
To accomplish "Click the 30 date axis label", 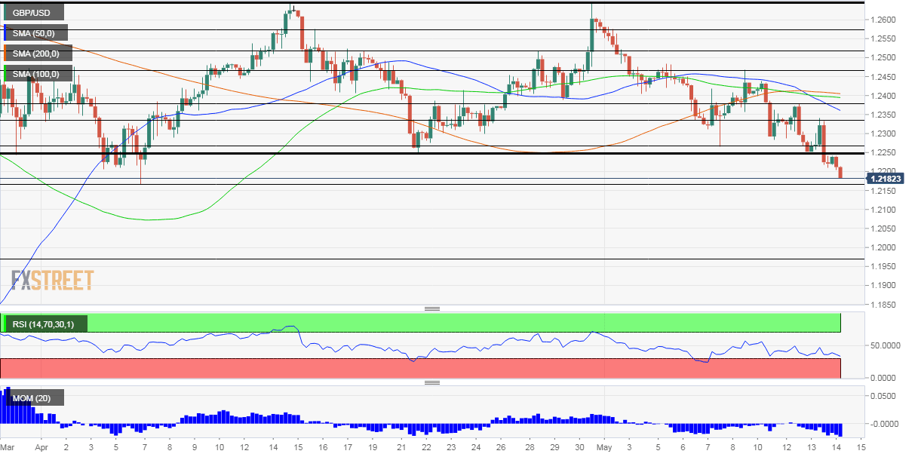I will (x=578, y=446).
